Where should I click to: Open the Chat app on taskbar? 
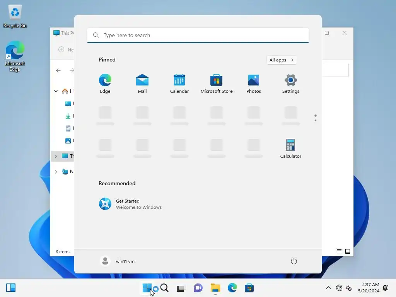(198, 288)
